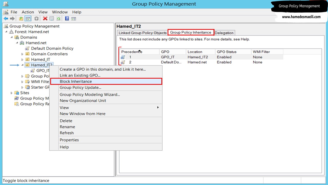Click the Group Policy Modeling icon in tree
This screenshot has width=328, height=185.
point(17,98)
